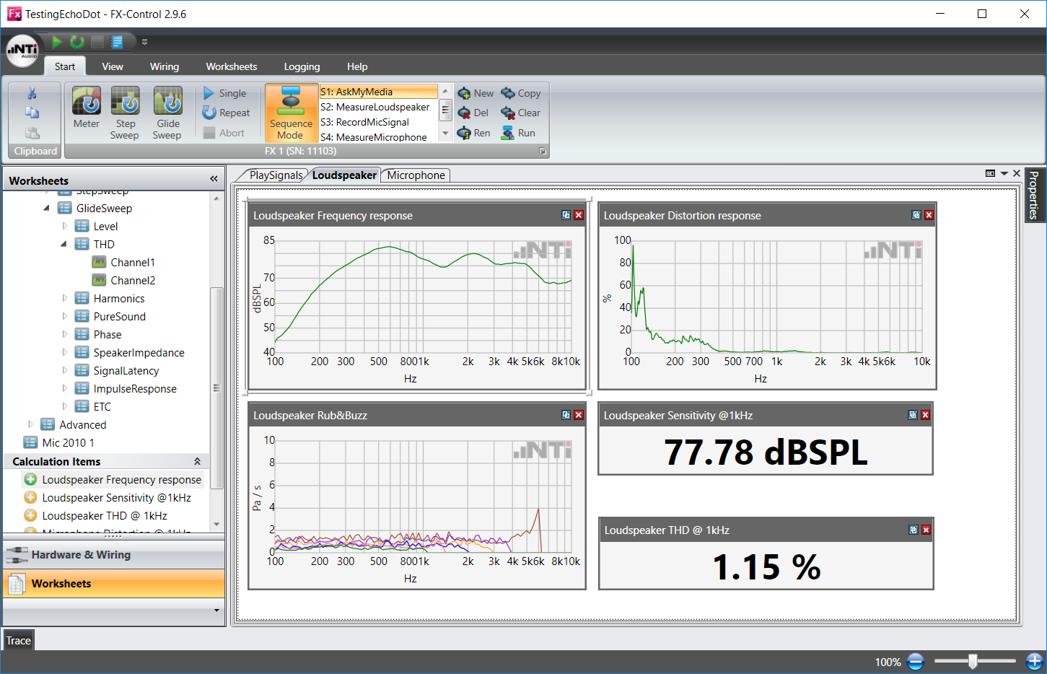Open the Wiring ribbon tab
The image size is (1047, 674).
click(165, 66)
